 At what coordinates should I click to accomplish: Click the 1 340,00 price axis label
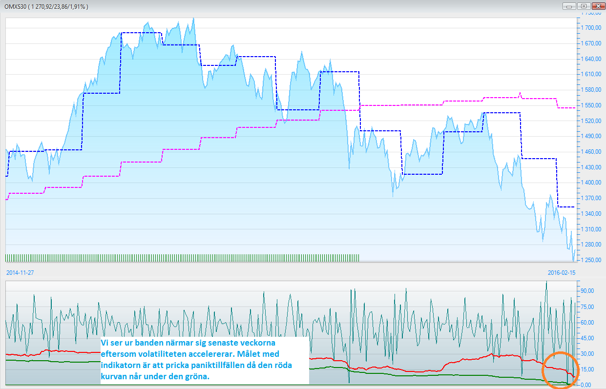click(591, 213)
